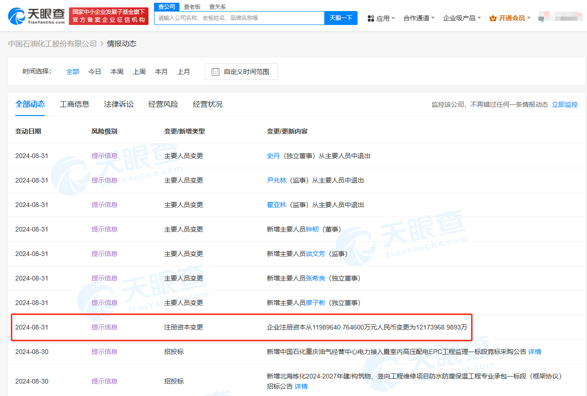Click the 情报动态 breadcrumb text
The height and width of the screenshot is (396, 587).
[x=122, y=43]
